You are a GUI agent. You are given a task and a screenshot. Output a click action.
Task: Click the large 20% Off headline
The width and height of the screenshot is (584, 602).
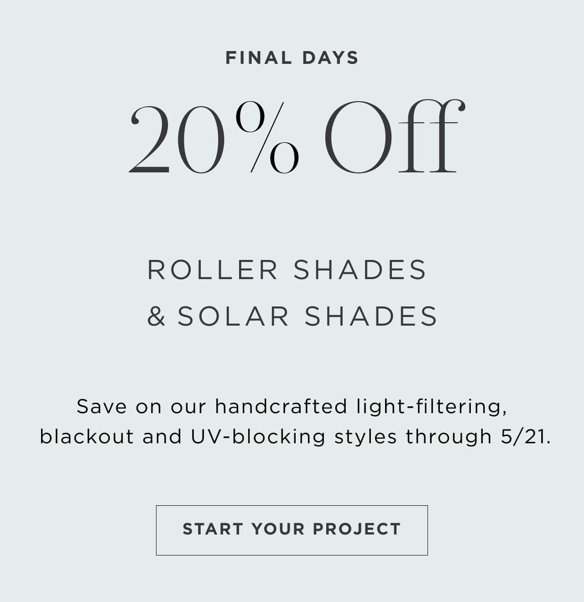297,137
